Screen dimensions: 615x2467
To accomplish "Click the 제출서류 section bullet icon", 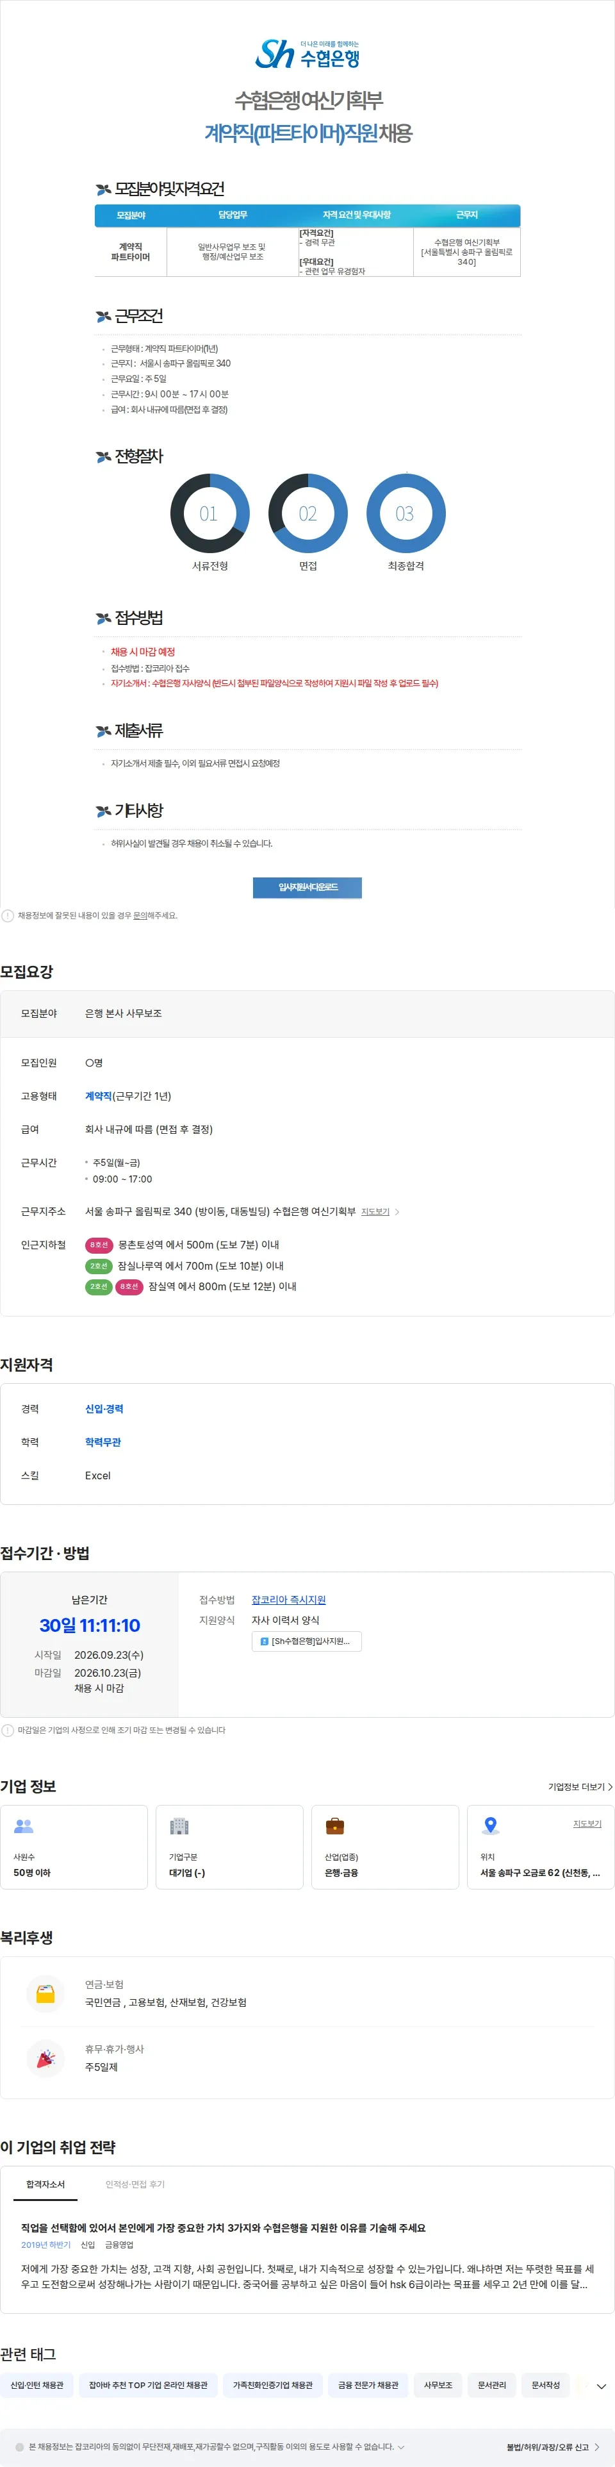I will point(103,731).
